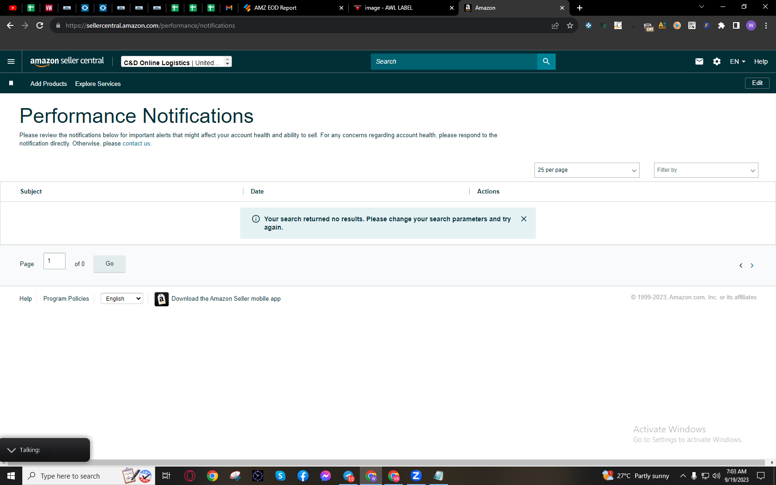Open the EN language dropdown
The width and height of the screenshot is (776, 485).
click(x=738, y=61)
